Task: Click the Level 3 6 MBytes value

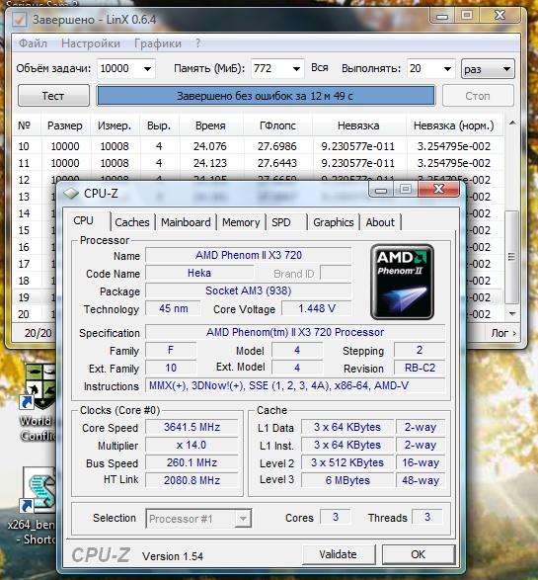Action: point(347,480)
